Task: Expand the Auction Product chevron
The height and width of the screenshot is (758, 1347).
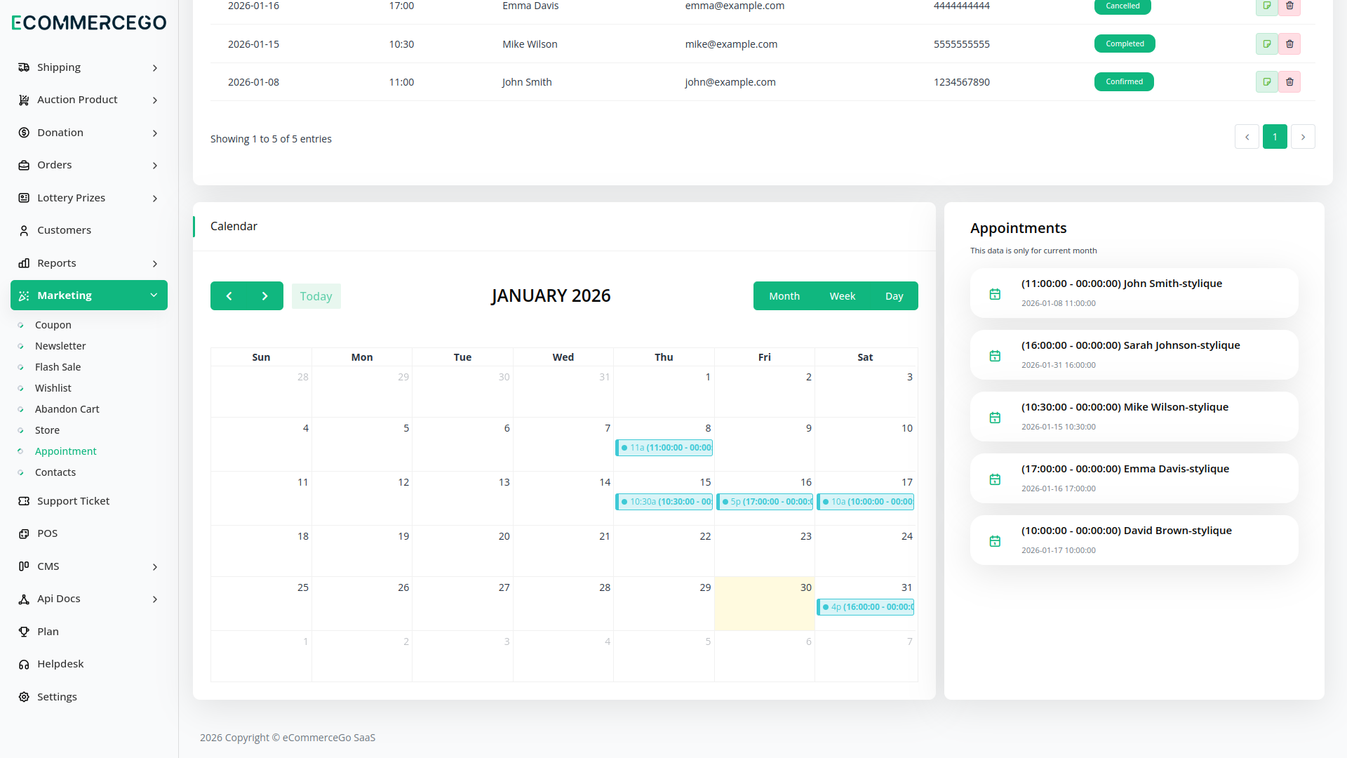Action: pyautogui.click(x=155, y=100)
